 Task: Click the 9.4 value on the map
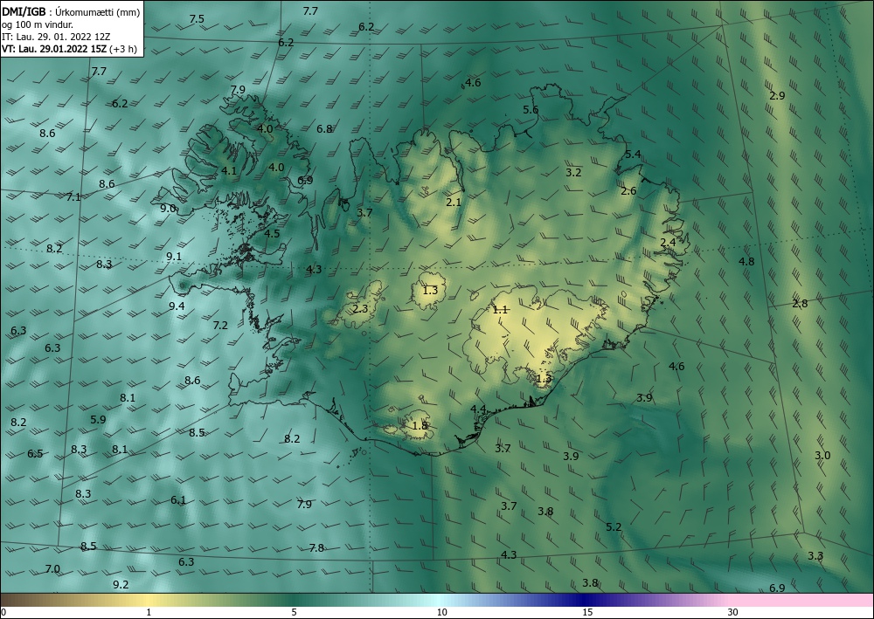(x=177, y=306)
